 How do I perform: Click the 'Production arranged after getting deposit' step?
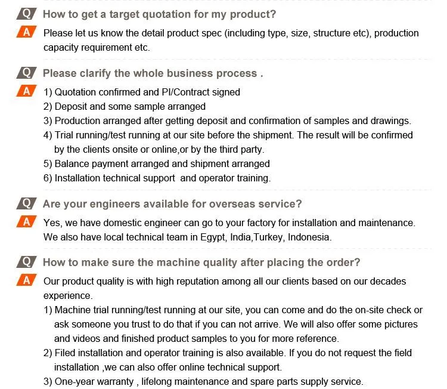[227, 121]
